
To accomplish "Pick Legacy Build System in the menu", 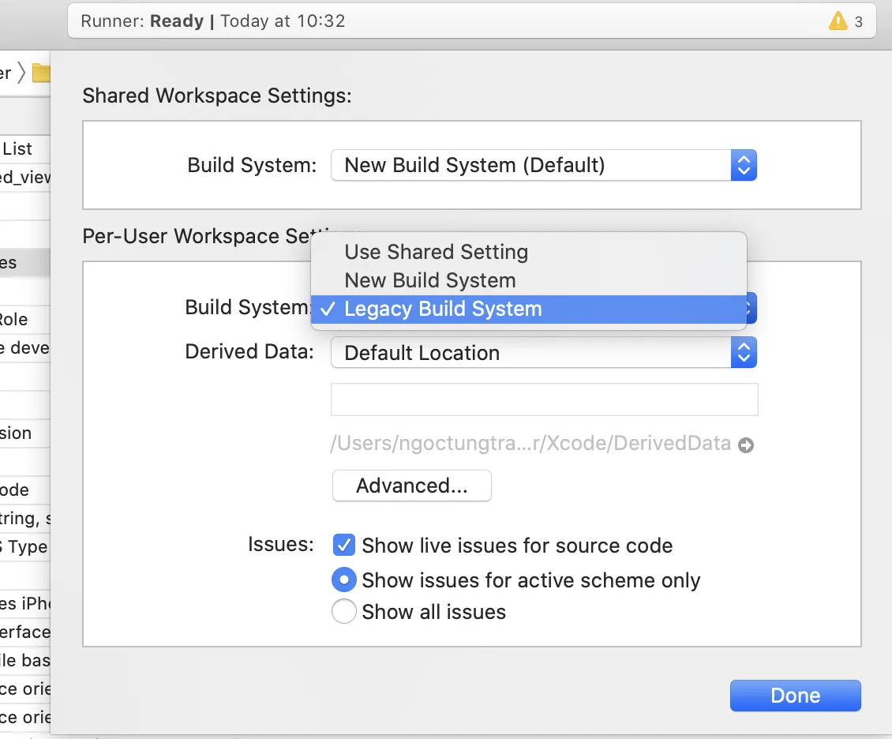I will point(443,309).
